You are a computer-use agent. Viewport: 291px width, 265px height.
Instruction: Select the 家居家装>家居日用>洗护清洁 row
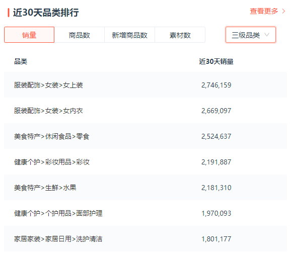click(x=146, y=239)
